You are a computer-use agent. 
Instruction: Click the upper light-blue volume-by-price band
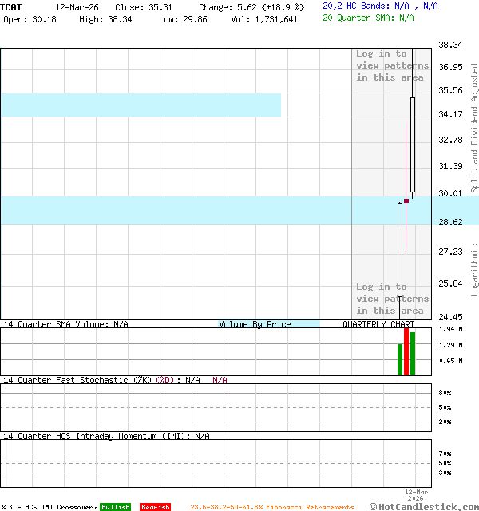pos(140,105)
